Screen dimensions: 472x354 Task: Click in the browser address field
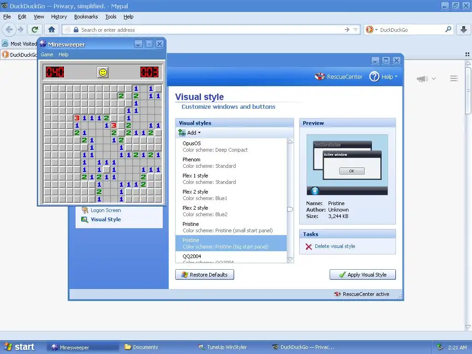tap(211, 29)
